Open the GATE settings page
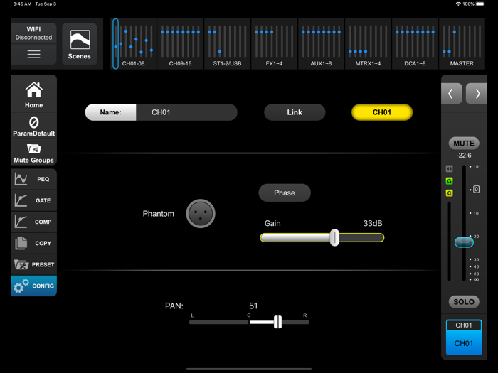498x373 pixels. (33, 200)
